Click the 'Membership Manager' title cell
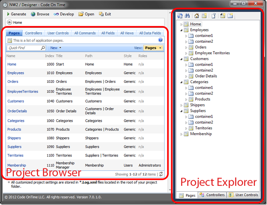This screenshot has height=205, width=267. point(65,165)
